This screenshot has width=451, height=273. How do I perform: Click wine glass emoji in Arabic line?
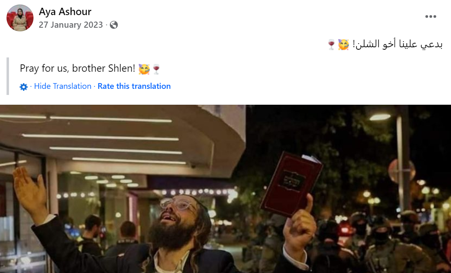(x=331, y=44)
